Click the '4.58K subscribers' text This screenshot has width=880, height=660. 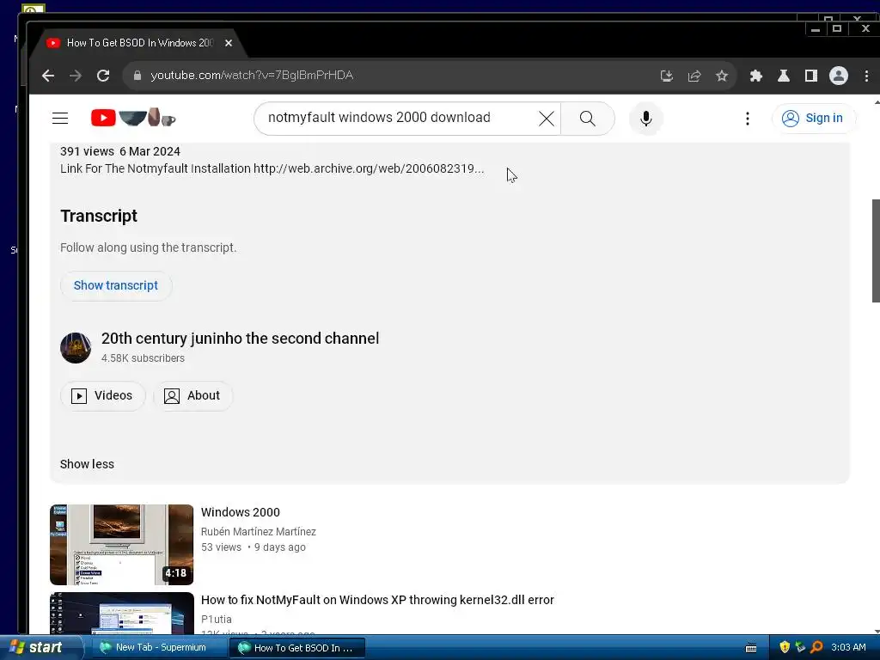[143, 358]
